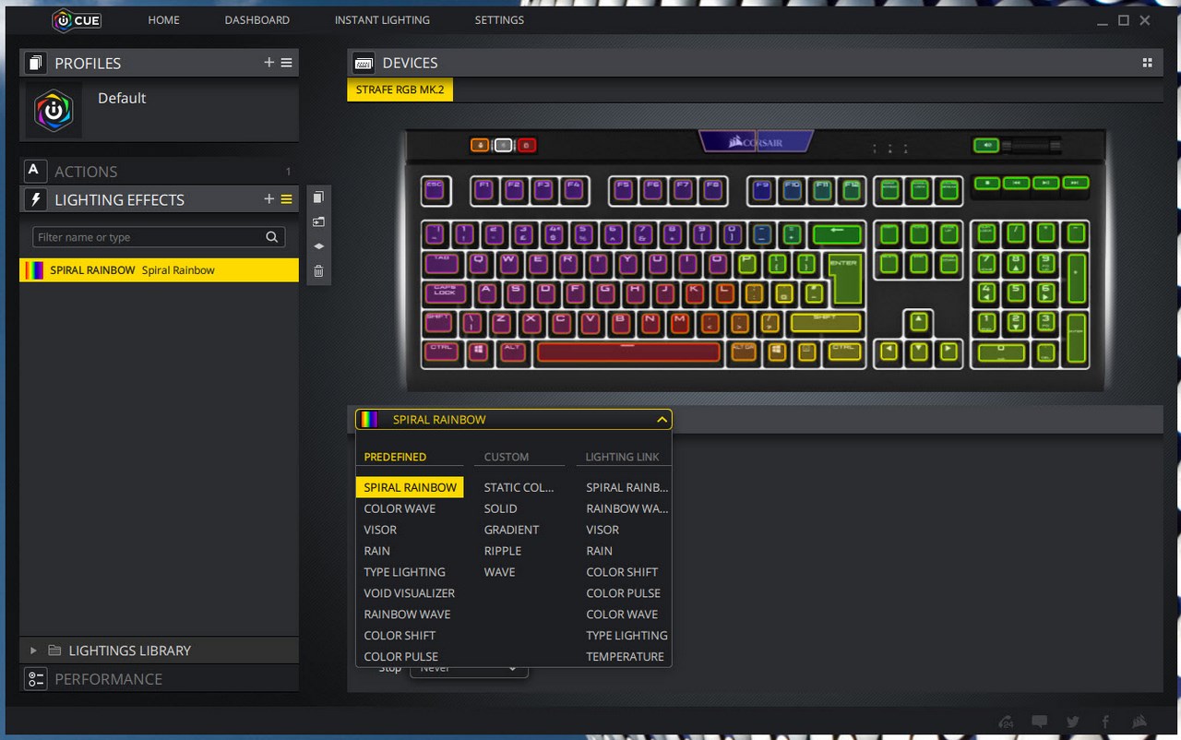Click the layer move arrows icon
Image resolution: width=1181 pixels, height=740 pixels.
[318, 246]
